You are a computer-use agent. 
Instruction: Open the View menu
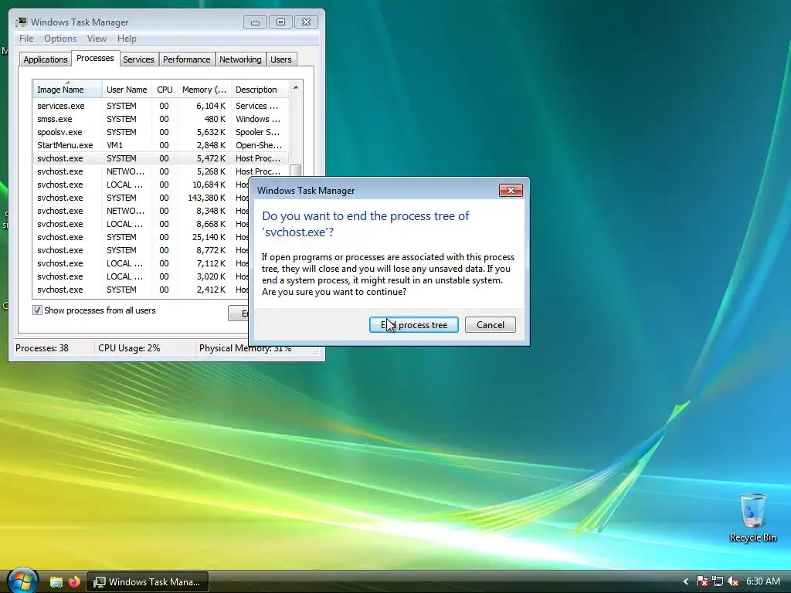[x=97, y=39]
